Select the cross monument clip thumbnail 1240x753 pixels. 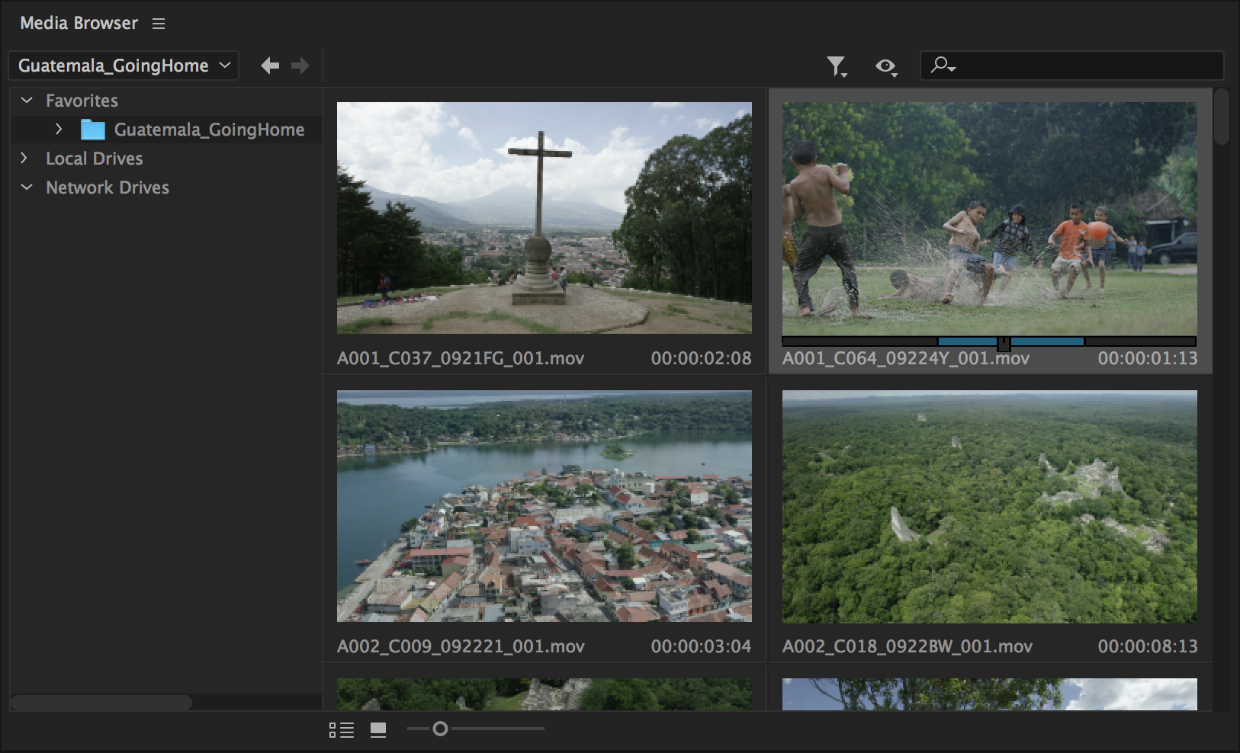click(544, 217)
